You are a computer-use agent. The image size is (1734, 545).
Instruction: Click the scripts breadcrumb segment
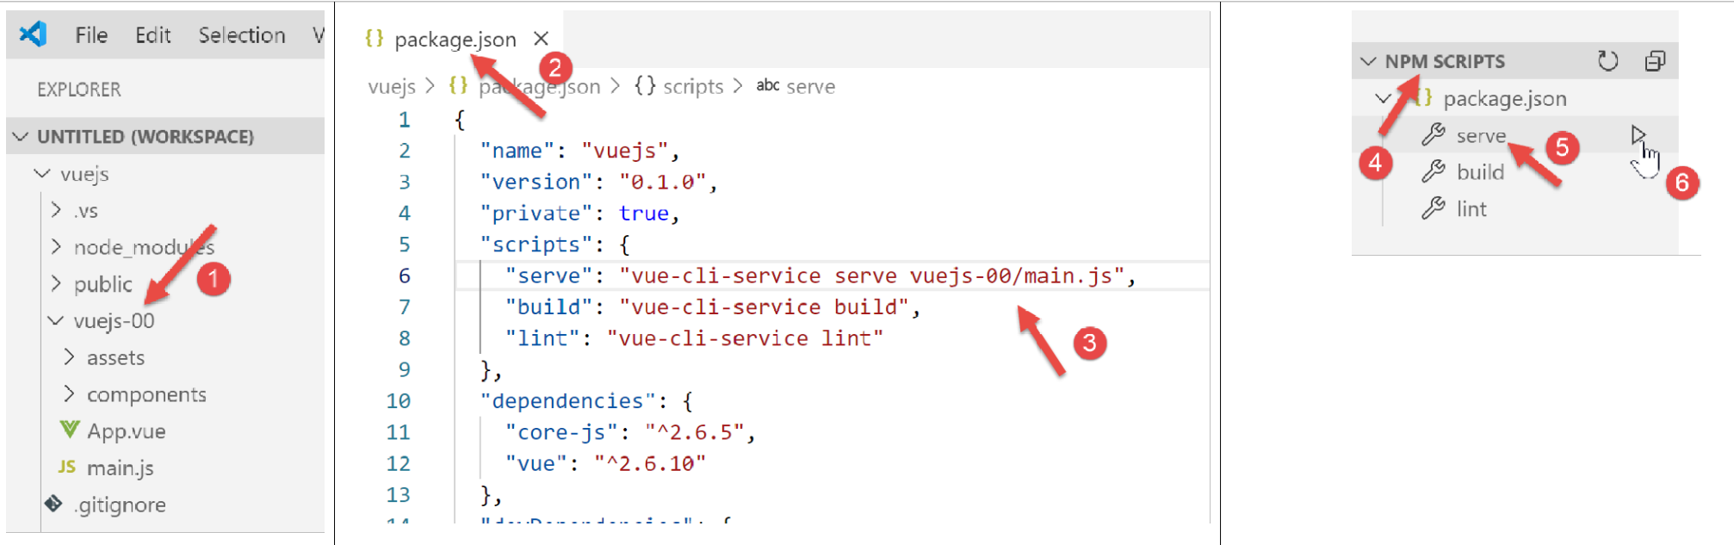tap(692, 87)
